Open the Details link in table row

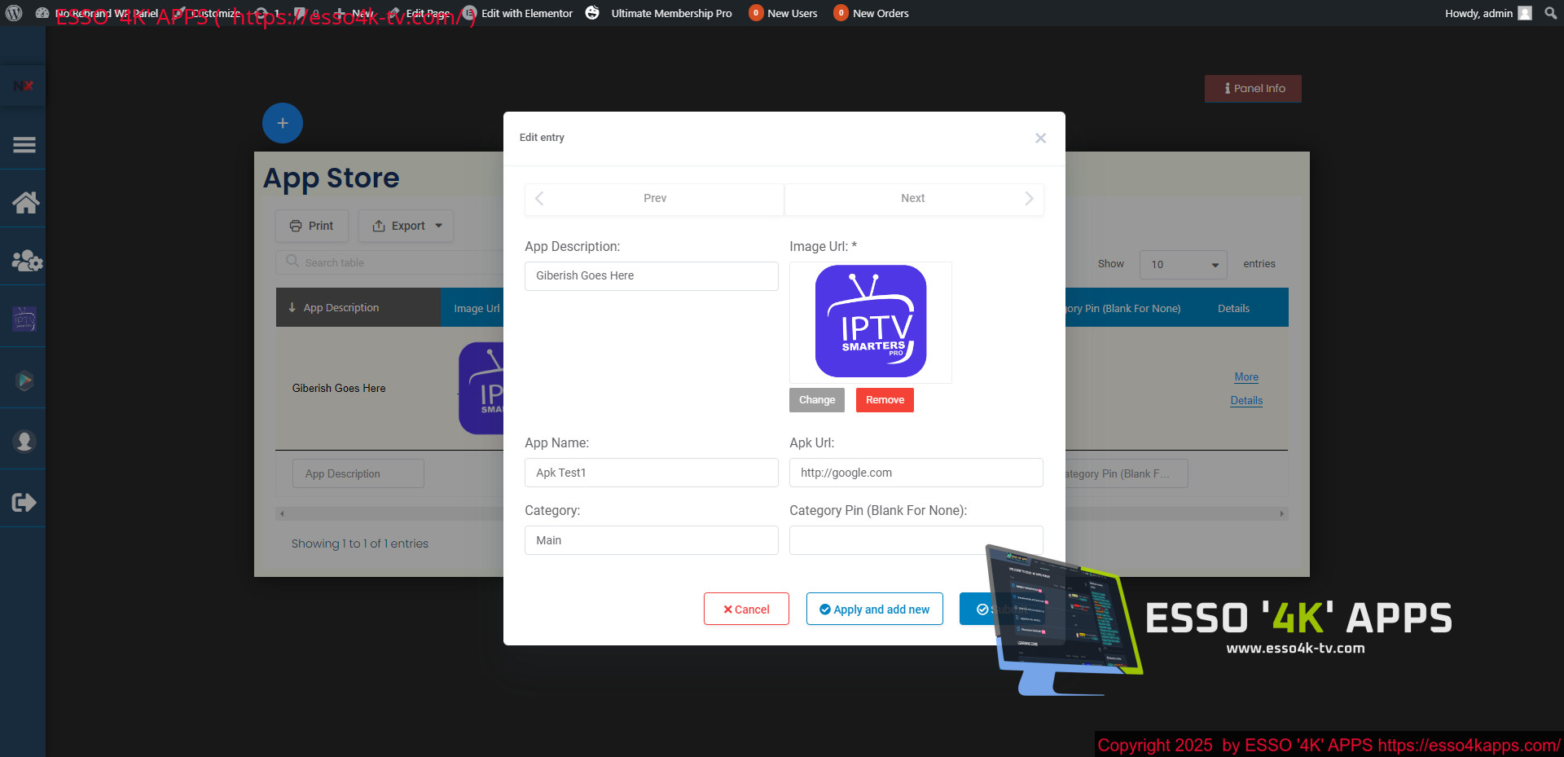click(1246, 401)
